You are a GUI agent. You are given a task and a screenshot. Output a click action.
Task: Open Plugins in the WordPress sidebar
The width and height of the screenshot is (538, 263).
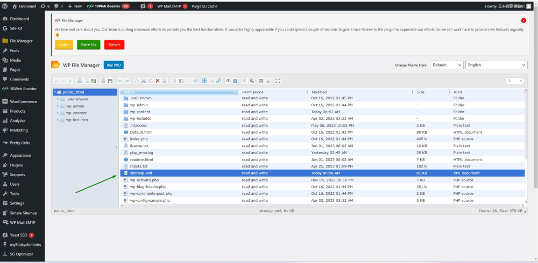(x=16, y=165)
